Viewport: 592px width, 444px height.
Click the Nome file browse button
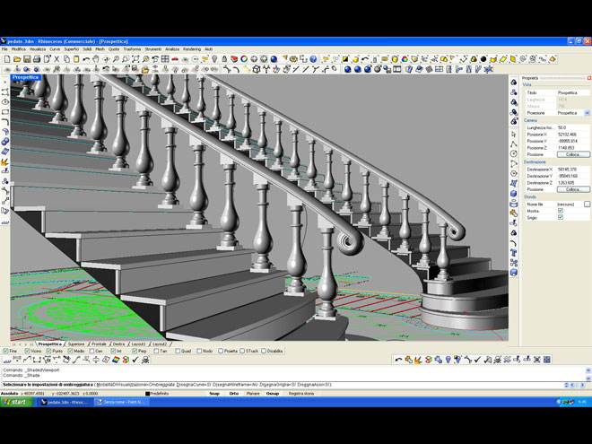[x=588, y=204]
